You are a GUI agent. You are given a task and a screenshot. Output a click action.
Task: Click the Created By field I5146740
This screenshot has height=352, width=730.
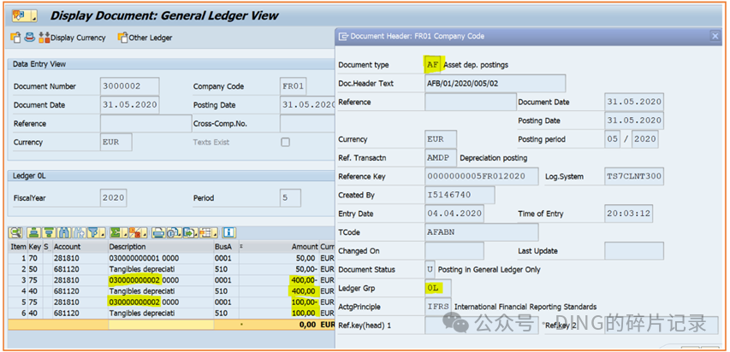460,195
